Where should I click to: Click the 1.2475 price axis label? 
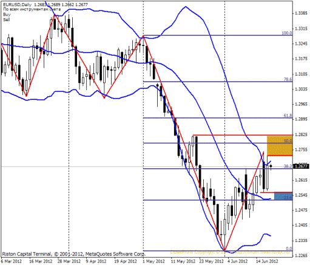[301, 210]
